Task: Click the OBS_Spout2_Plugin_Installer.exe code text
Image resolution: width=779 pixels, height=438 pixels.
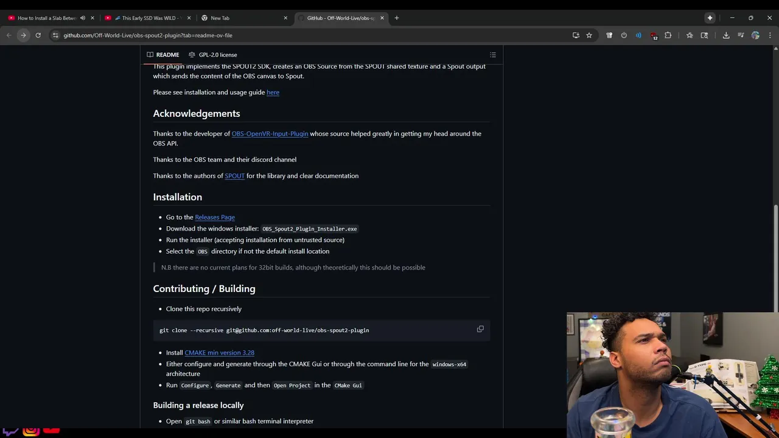Action: point(310,229)
